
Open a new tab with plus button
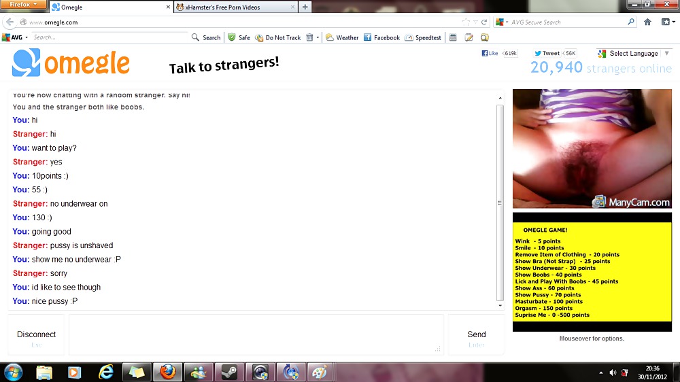305,7
